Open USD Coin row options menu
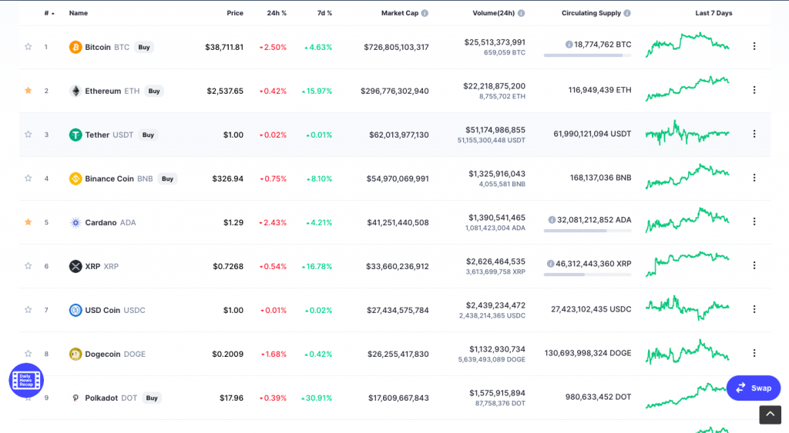The image size is (789, 433). (x=754, y=309)
